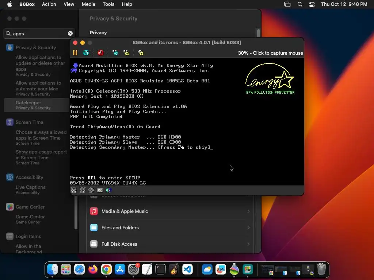This screenshot has width=374, height=280.
Task: Select 'Show app usage report in Screen Time'
Action: (x=41, y=157)
